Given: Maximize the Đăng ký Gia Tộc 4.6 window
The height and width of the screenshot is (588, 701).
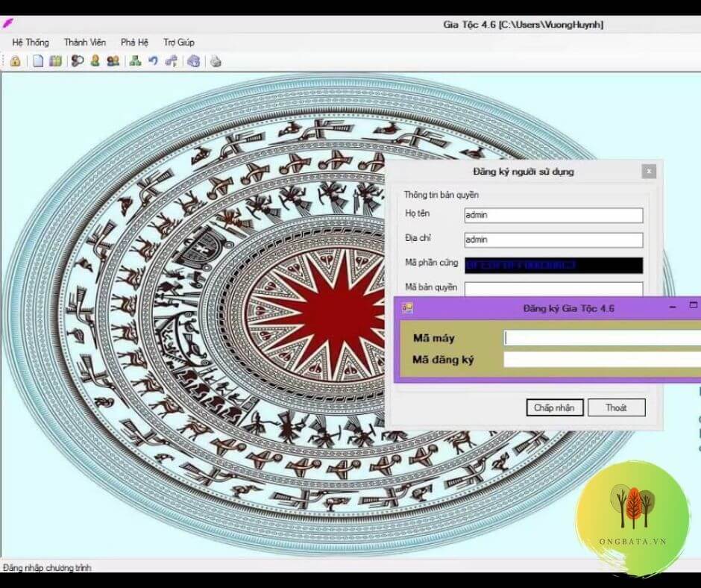Looking at the screenshot, I should [x=694, y=305].
